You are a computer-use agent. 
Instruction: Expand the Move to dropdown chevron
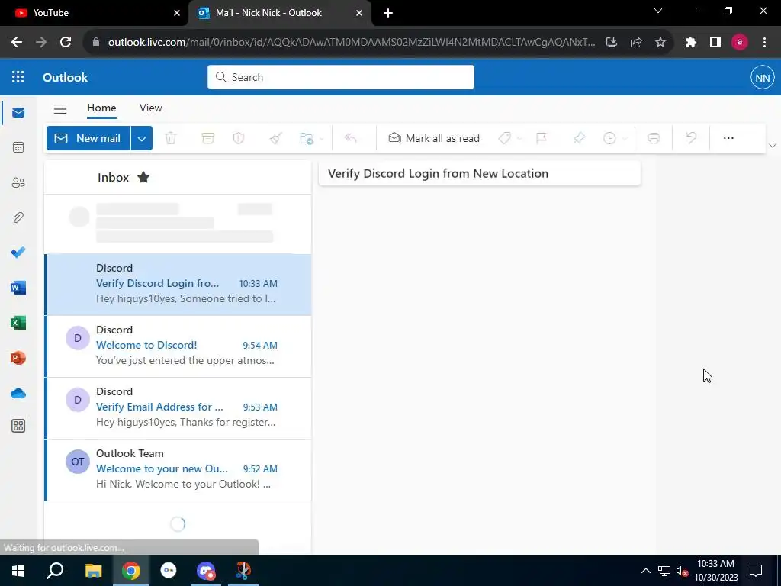(x=321, y=139)
